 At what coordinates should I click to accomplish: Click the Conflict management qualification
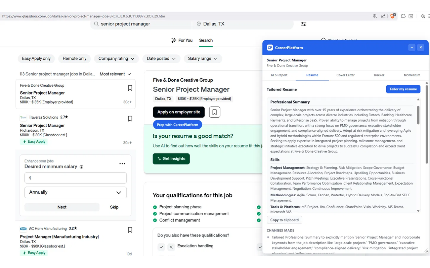180,220
